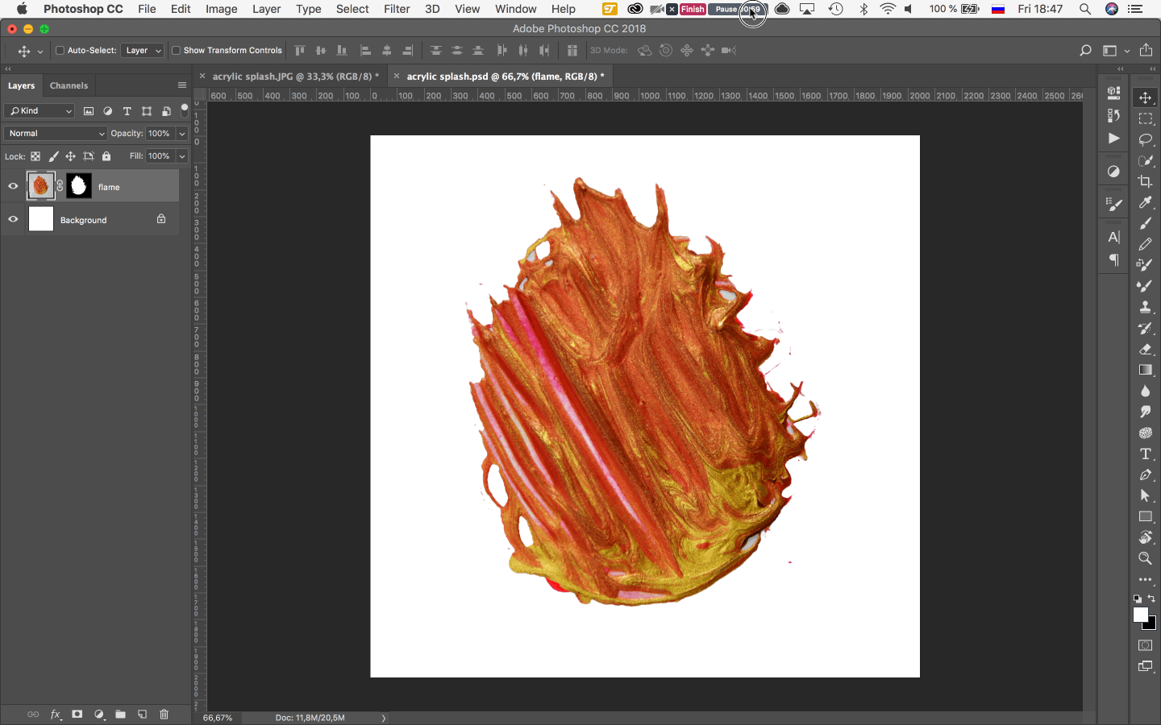The height and width of the screenshot is (725, 1161).
Task: Select the Path Selection arrow tool
Action: point(1145,495)
